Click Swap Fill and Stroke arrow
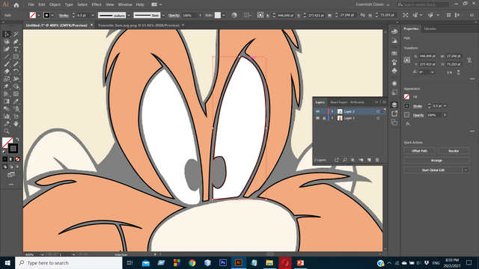The width and height of the screenshot is (479, 269). click(x=17, y=139)
